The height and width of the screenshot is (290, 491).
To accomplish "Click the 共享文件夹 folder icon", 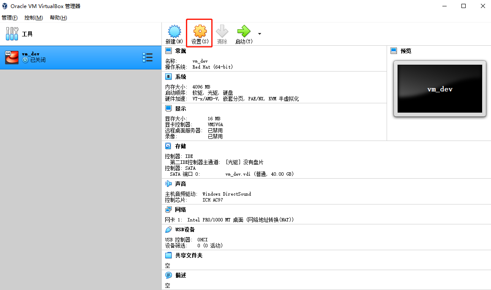I will [x=169, y=255].
